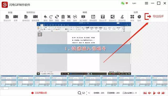
Task: Click the GIF preview canvas image
Action: [84, 49]
